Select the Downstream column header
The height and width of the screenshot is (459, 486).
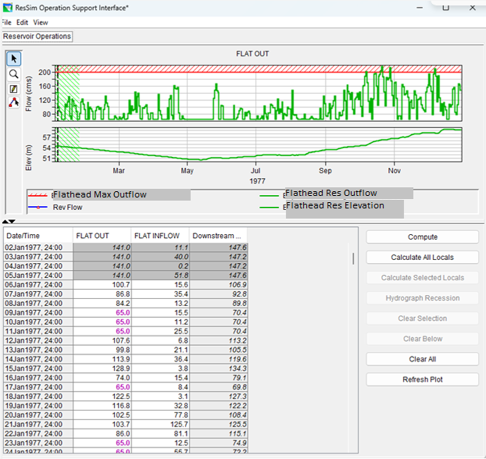tap(218, 236)
